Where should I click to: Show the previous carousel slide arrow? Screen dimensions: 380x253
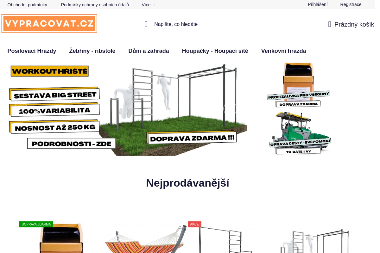tap(21, 108)
